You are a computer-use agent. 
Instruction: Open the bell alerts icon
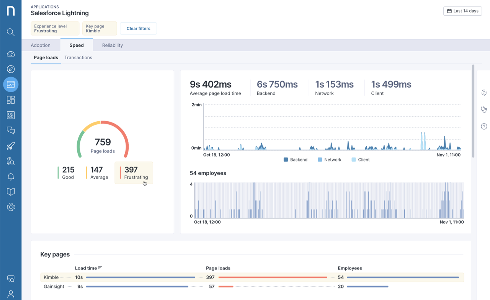coord(11,176)
